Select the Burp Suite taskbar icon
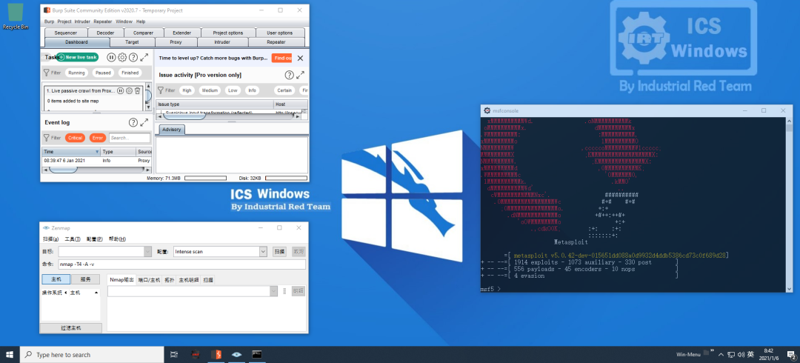Screen dimensions: 800x363 pos(216,354)
